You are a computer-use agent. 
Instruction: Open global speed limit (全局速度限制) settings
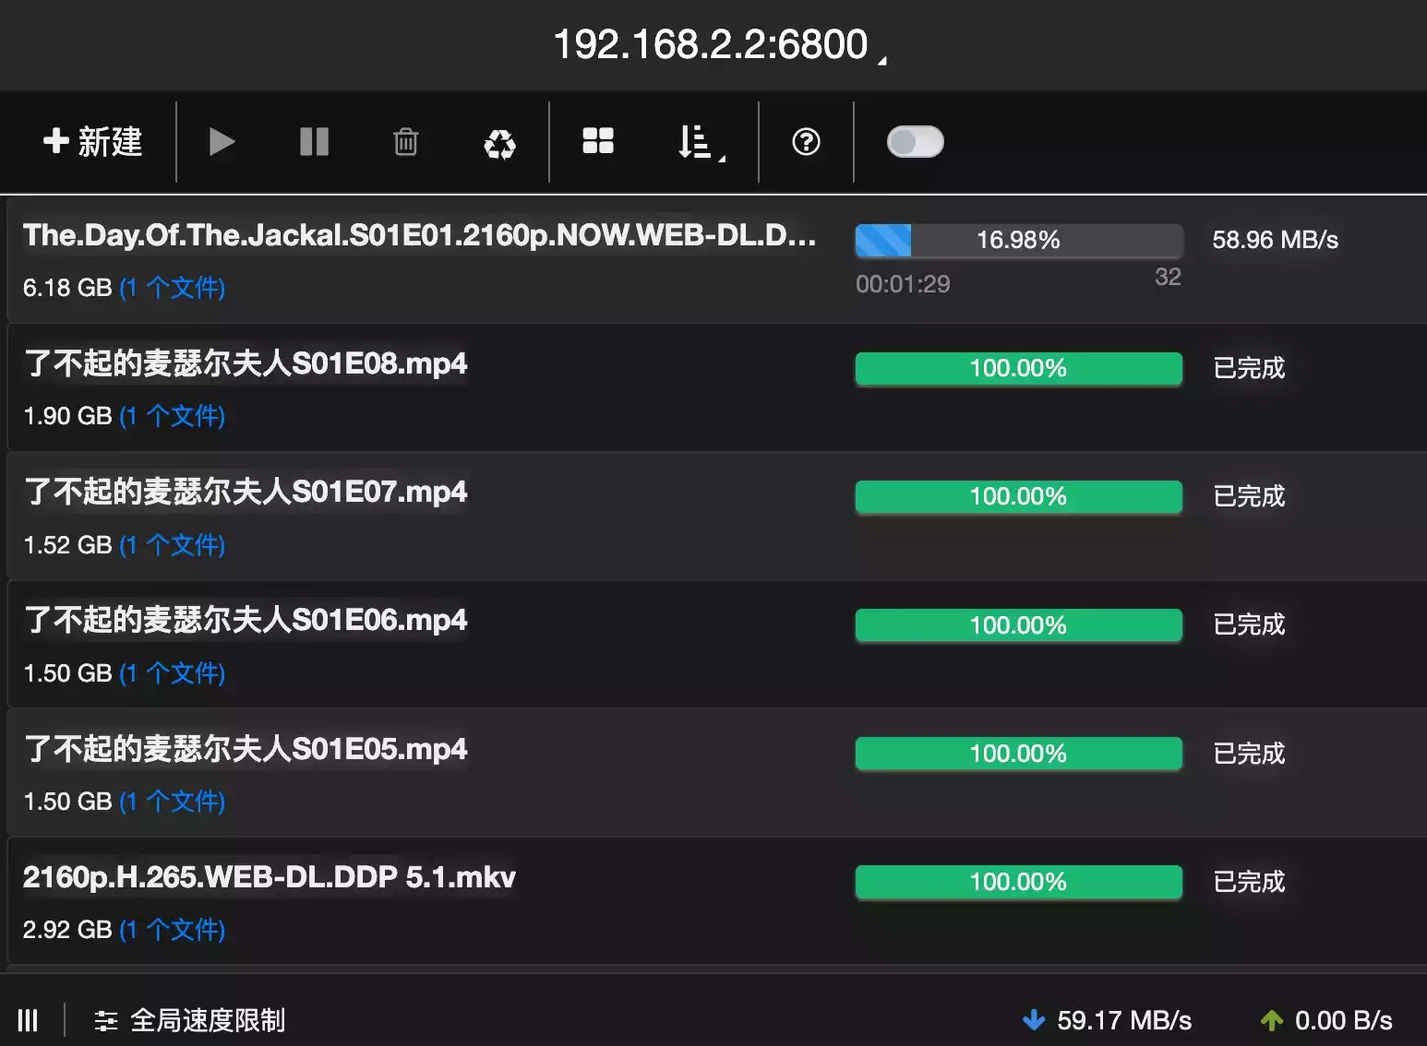(x=190, y=1020)
